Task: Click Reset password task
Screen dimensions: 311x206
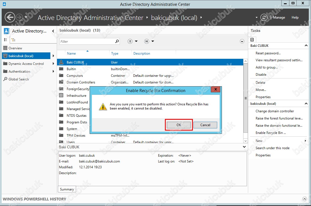Action: pyautogui.click(x=268, y=53)
